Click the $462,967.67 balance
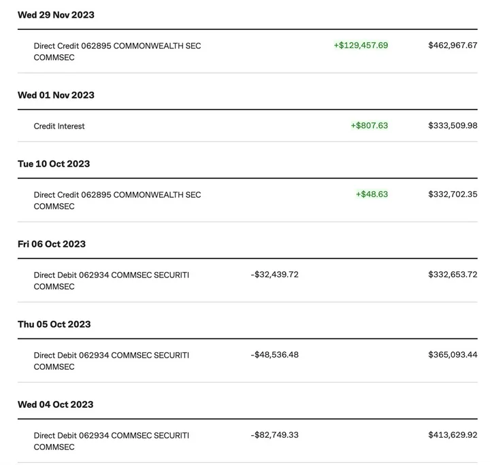Image resolution: width=490 pixels, height=465 pixels. click(453, 46)
